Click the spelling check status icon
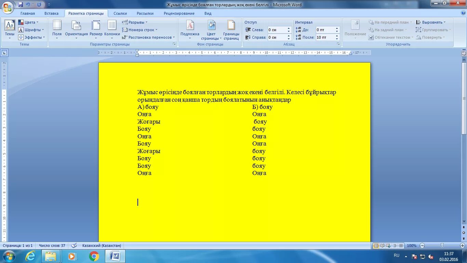This screenshot has width=467, height=263. pyautogui.click(x=74, y=246)
